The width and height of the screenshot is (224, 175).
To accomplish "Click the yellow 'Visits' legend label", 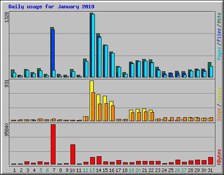I will point(219,95).
